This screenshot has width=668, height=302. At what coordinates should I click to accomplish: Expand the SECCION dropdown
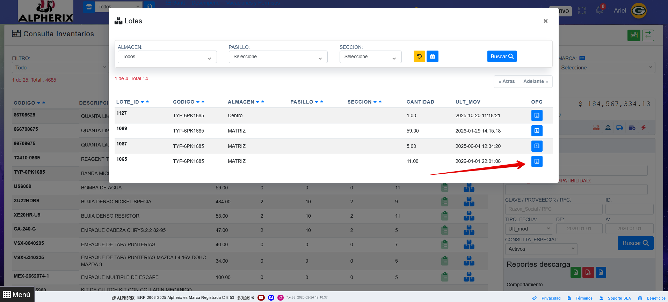tap(370, 57)
